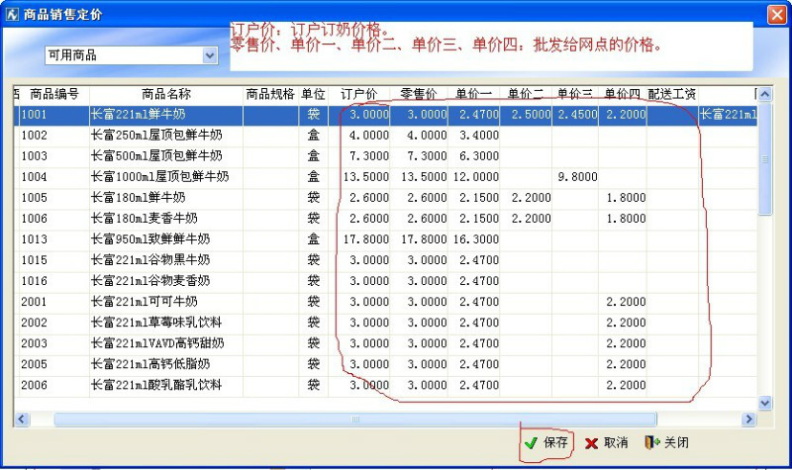Click the Cancel (取消) button with red X

[606, 443]
